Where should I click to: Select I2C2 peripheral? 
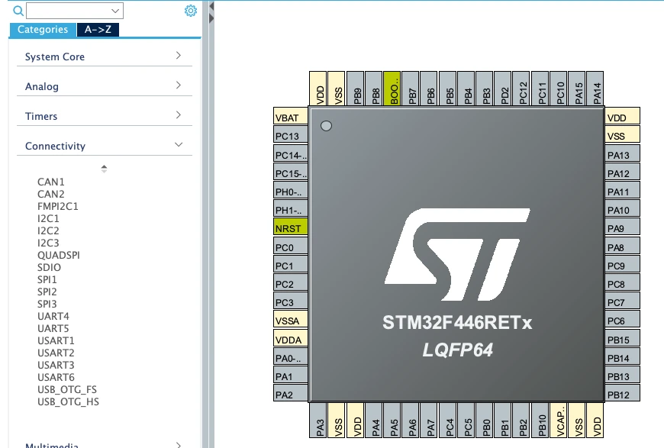pos(48,230)
